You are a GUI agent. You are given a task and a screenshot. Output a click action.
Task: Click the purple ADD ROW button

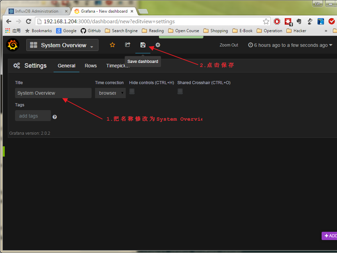coord(329,236)
